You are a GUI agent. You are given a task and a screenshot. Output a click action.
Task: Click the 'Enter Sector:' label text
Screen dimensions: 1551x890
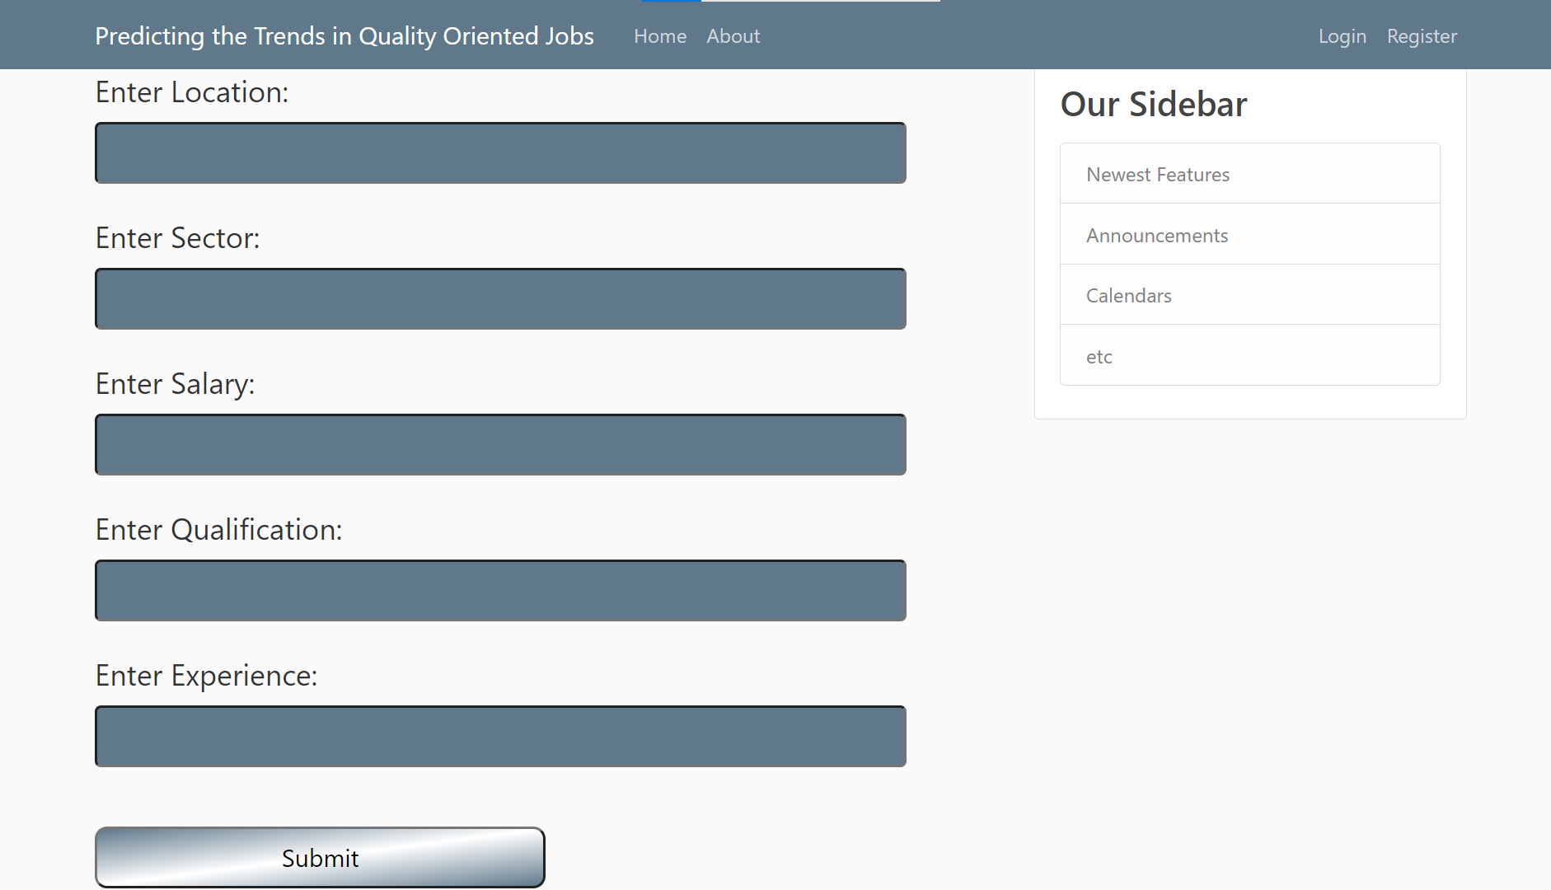tap(177, 238)
